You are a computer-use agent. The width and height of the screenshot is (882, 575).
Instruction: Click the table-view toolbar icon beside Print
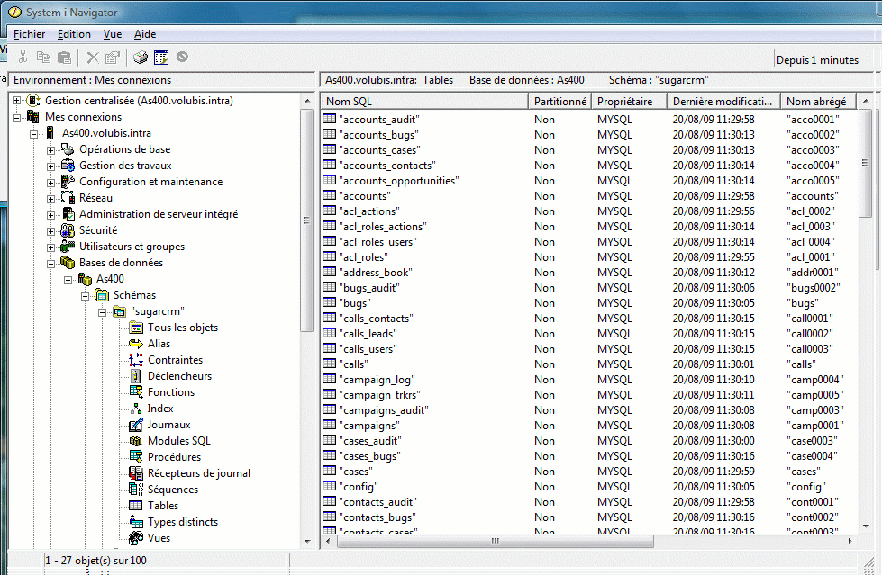point(161,58)
